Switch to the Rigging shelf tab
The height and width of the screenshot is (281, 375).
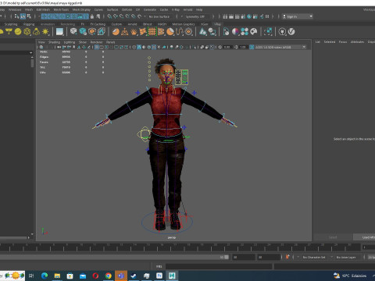point(29,24)
